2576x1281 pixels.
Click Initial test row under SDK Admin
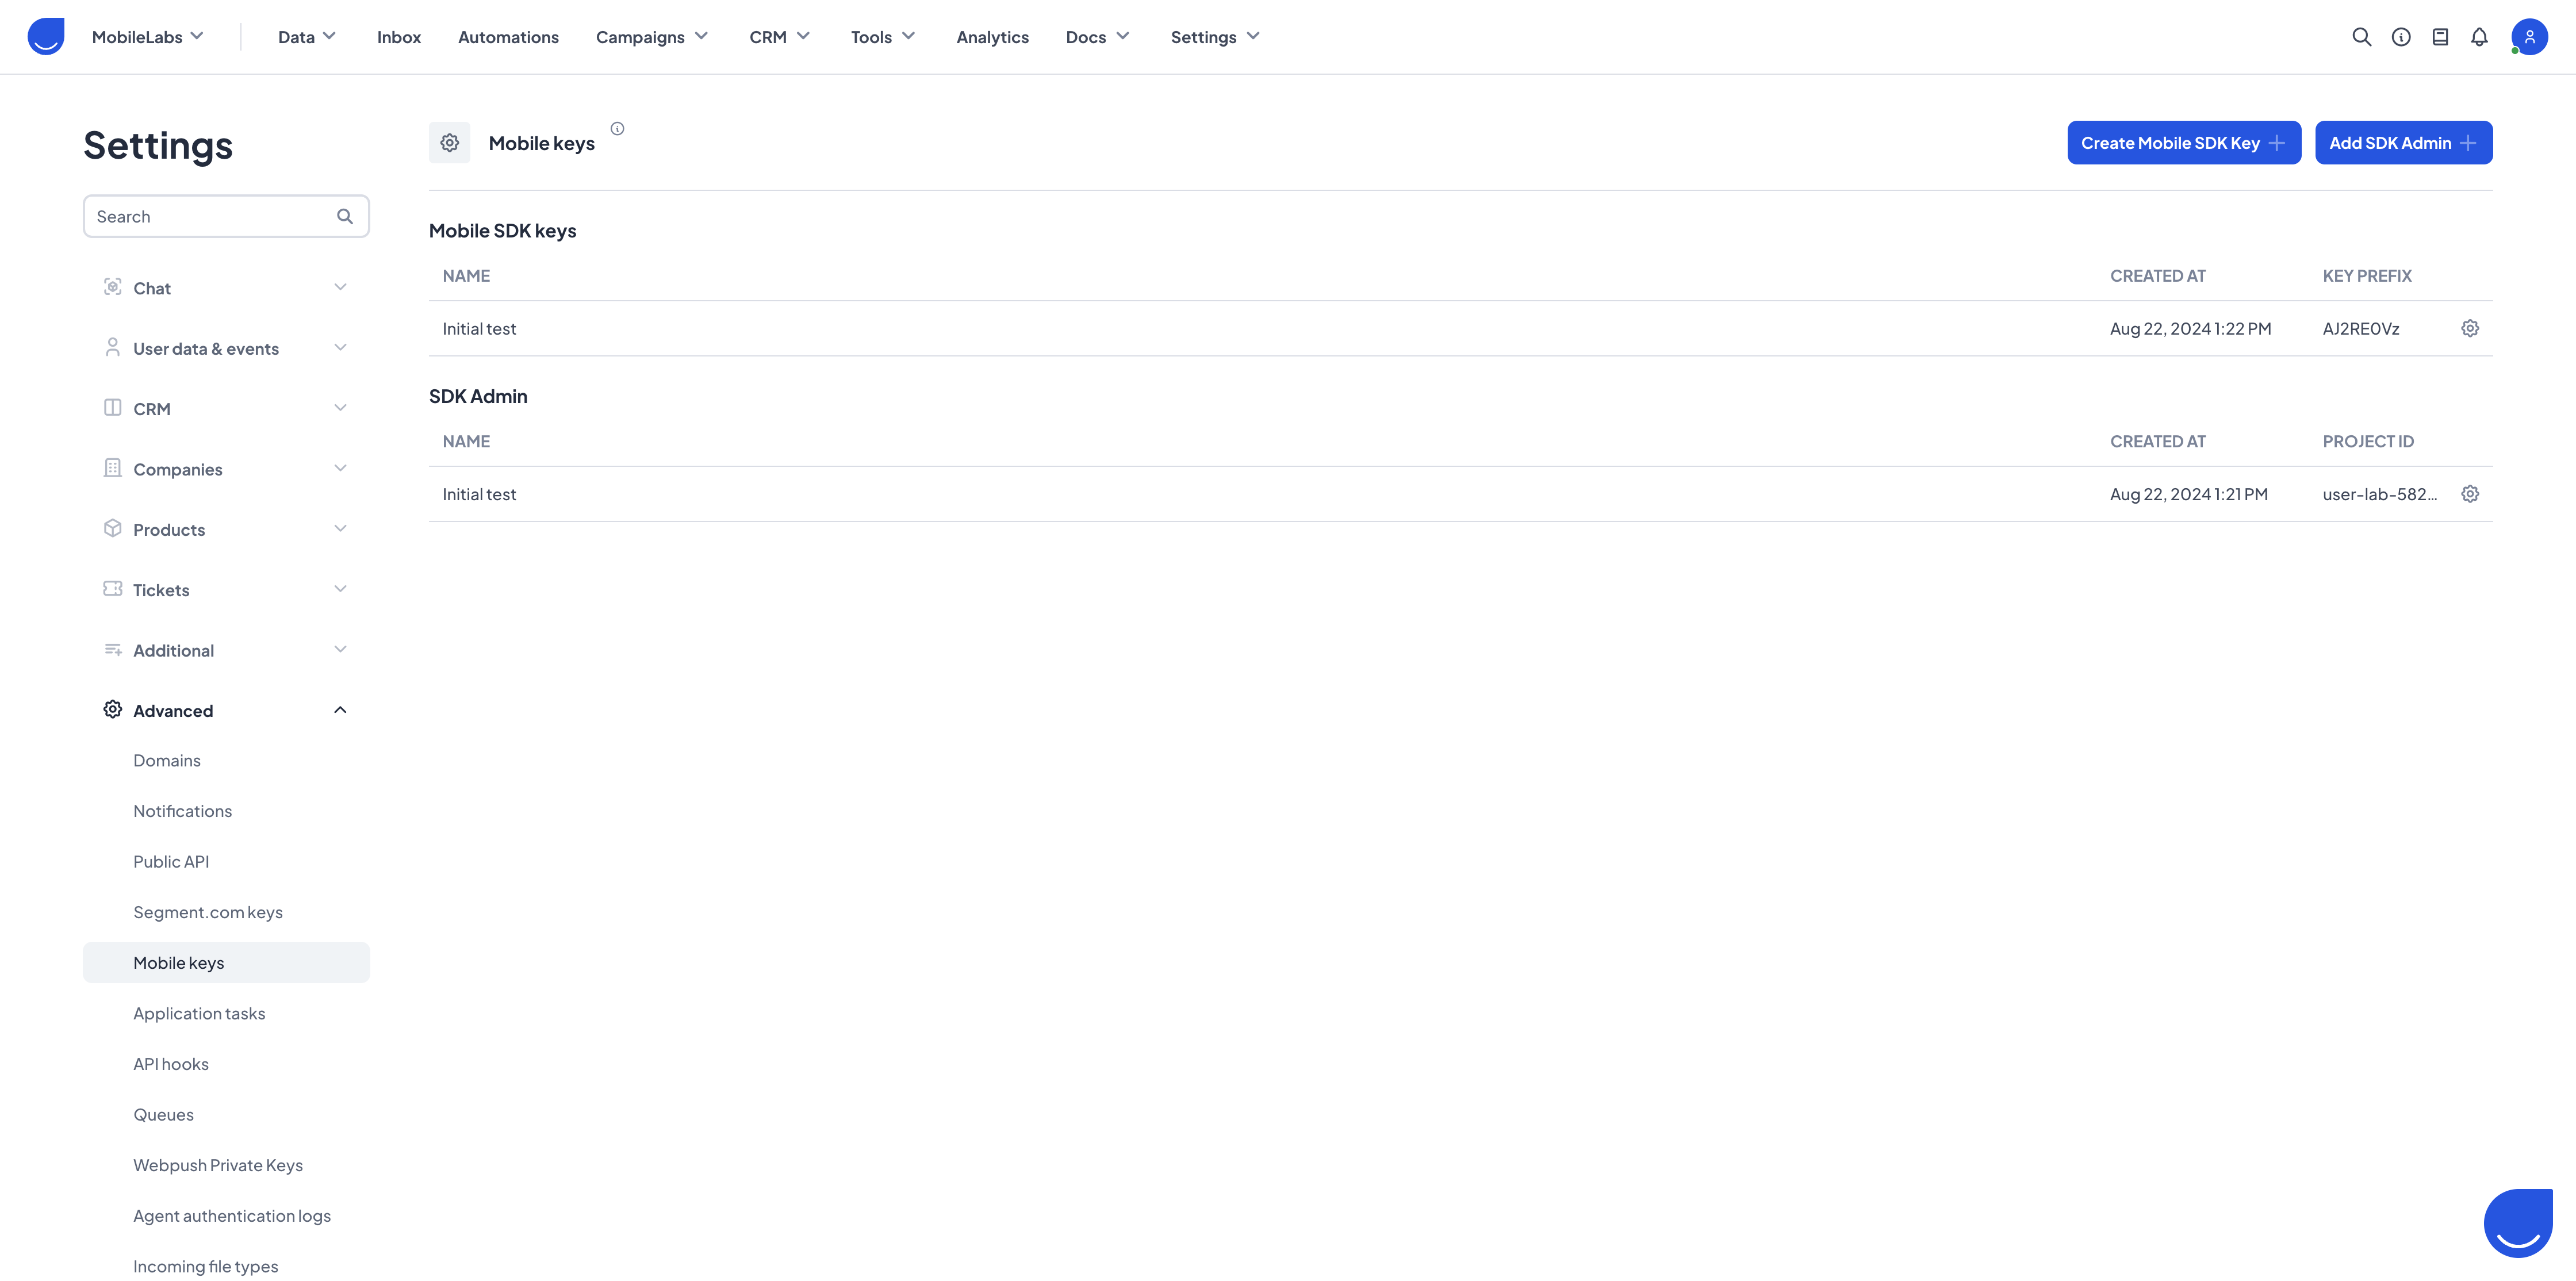pos(1460,494)
